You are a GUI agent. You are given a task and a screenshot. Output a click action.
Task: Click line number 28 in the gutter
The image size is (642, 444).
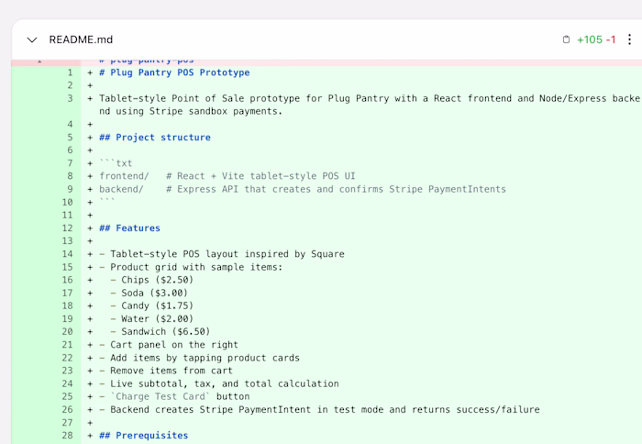[x=67, y=436]
